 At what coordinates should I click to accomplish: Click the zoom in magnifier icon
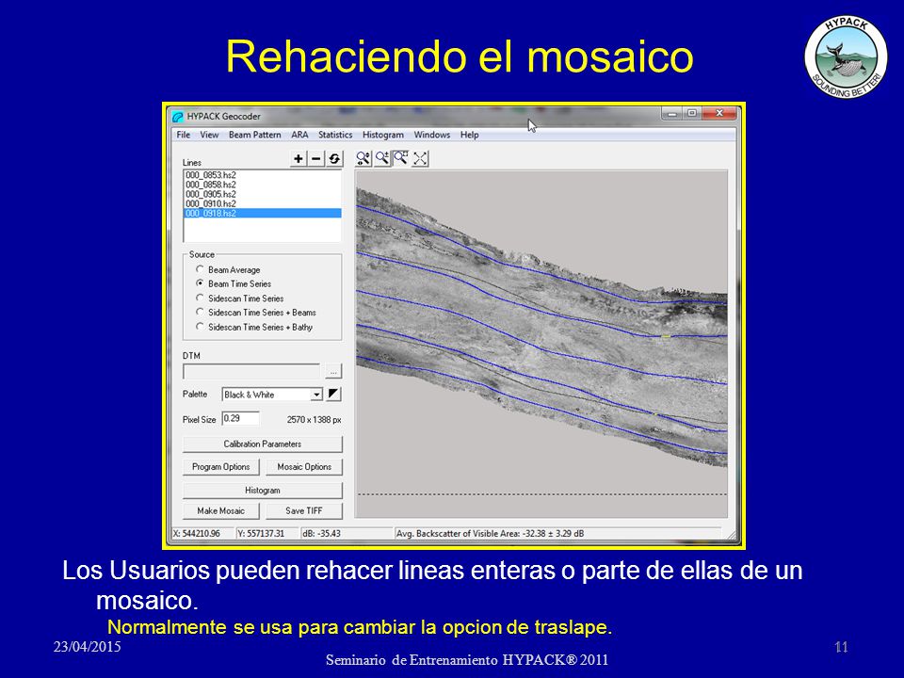(x=381, y=158)
